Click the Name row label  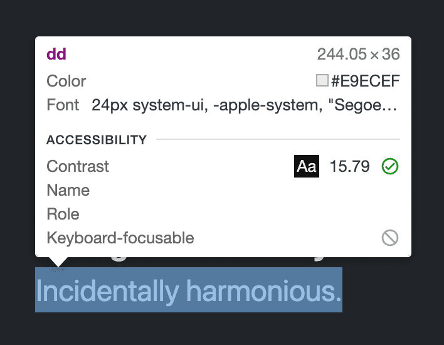coord(68,190)
